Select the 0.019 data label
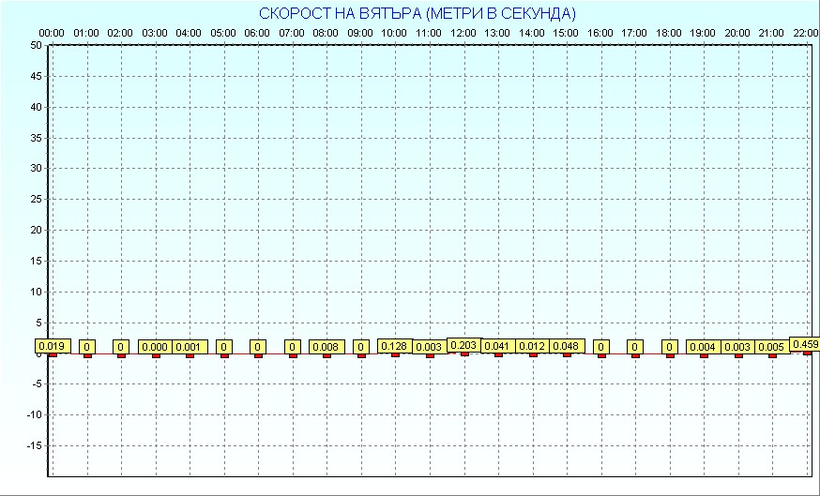The image size is (820, 496). pos(53,346)
